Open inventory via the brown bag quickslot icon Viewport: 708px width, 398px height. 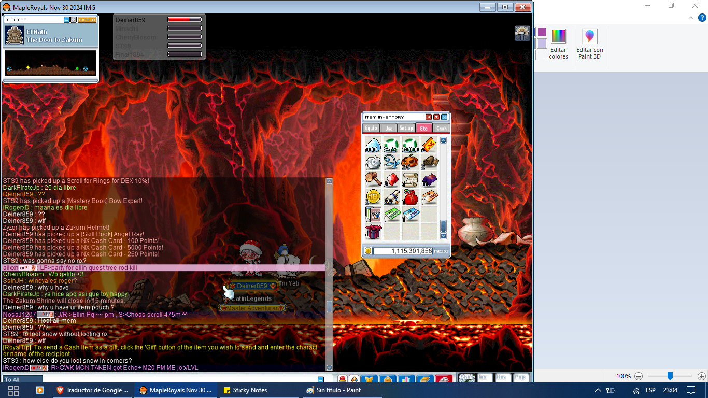coord(387,380)
